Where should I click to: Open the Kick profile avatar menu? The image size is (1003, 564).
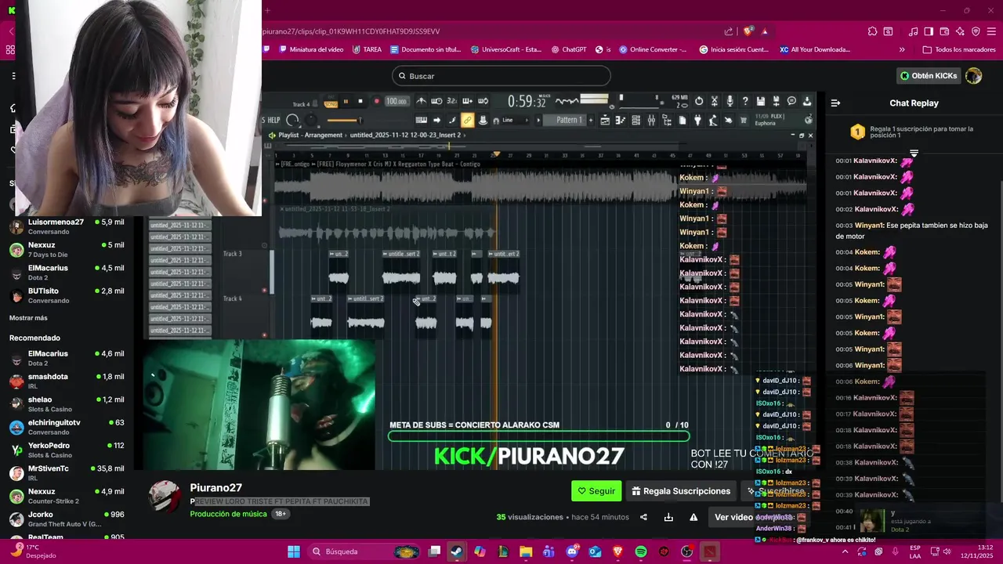(x=974, y=76)
